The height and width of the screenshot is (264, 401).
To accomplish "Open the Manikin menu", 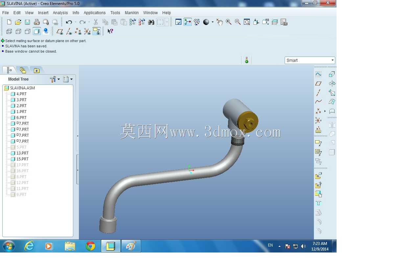I will point(131,13).
